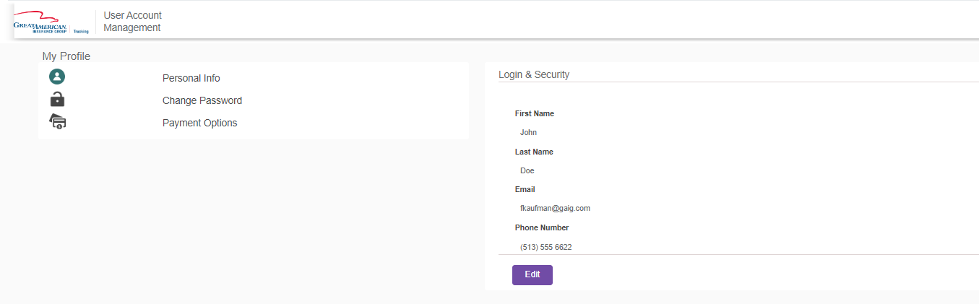Click the First Name label

pos(534,113)
